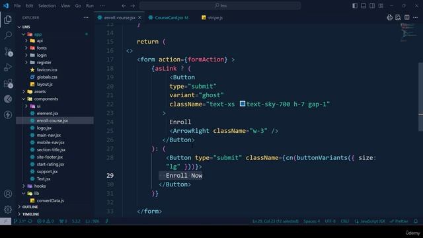Expand the fonts folder
Viewport: 423px width, 238px height.
pyautogui.click(x=26, y=48)
